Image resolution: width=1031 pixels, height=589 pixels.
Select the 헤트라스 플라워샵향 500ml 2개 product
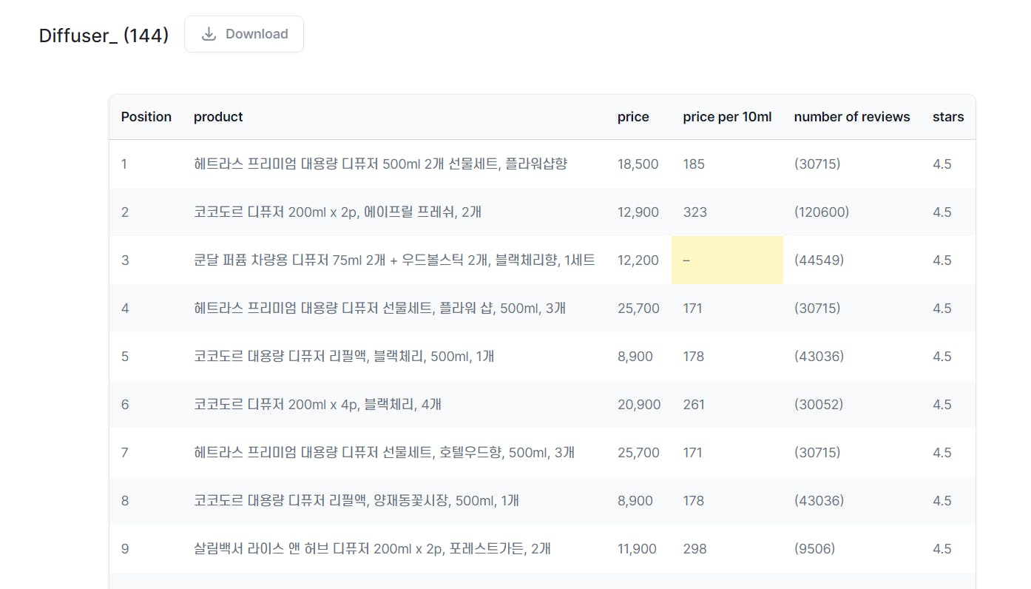click(380, 164)
